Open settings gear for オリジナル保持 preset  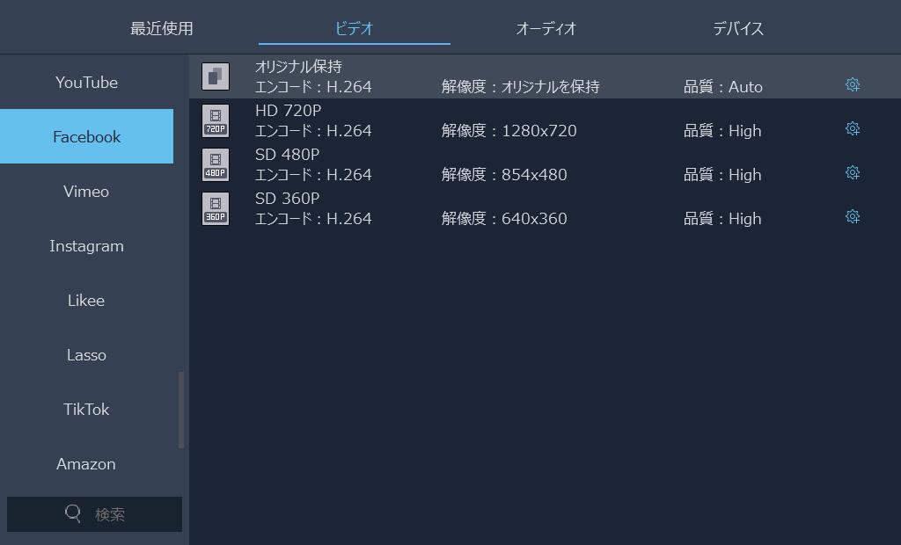(853, 85)
